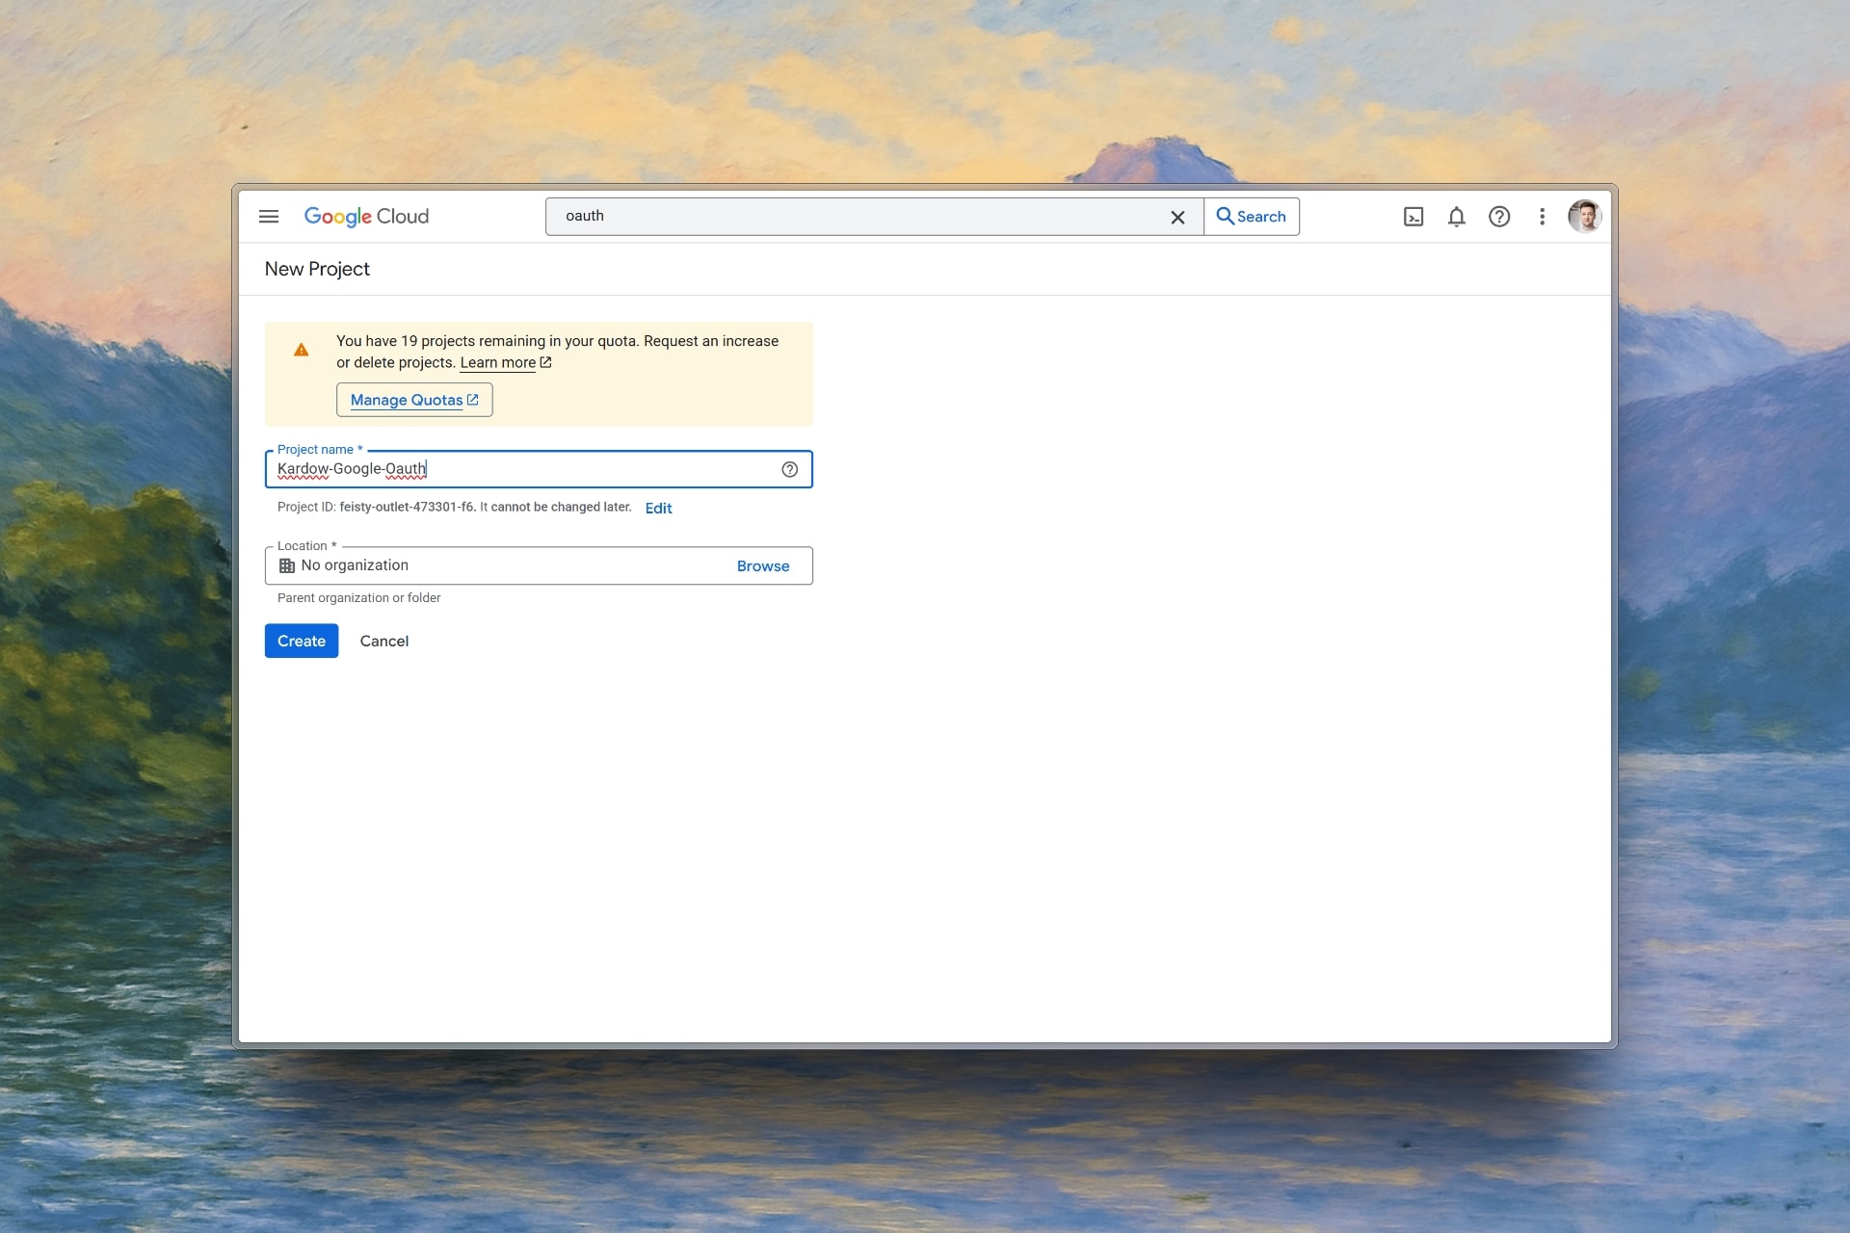Click the user profile avatar
Screen dimensions: 1850x1233
pos(1584,217)
